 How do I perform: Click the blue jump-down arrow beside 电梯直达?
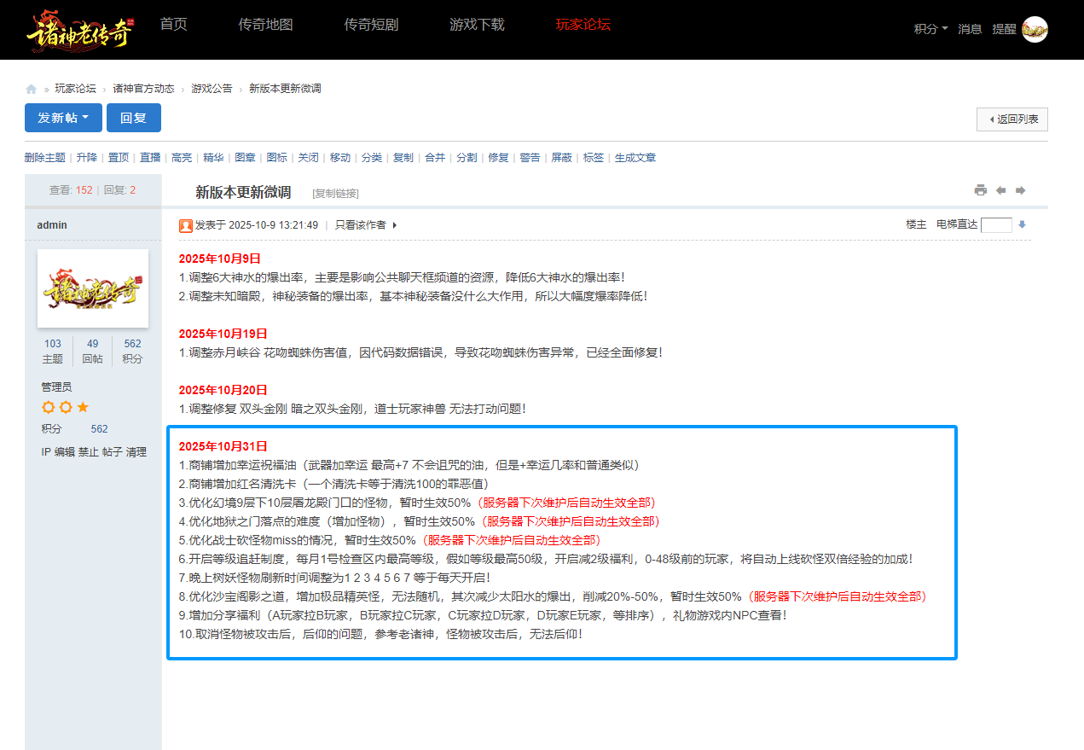(x=1022, y=224)
